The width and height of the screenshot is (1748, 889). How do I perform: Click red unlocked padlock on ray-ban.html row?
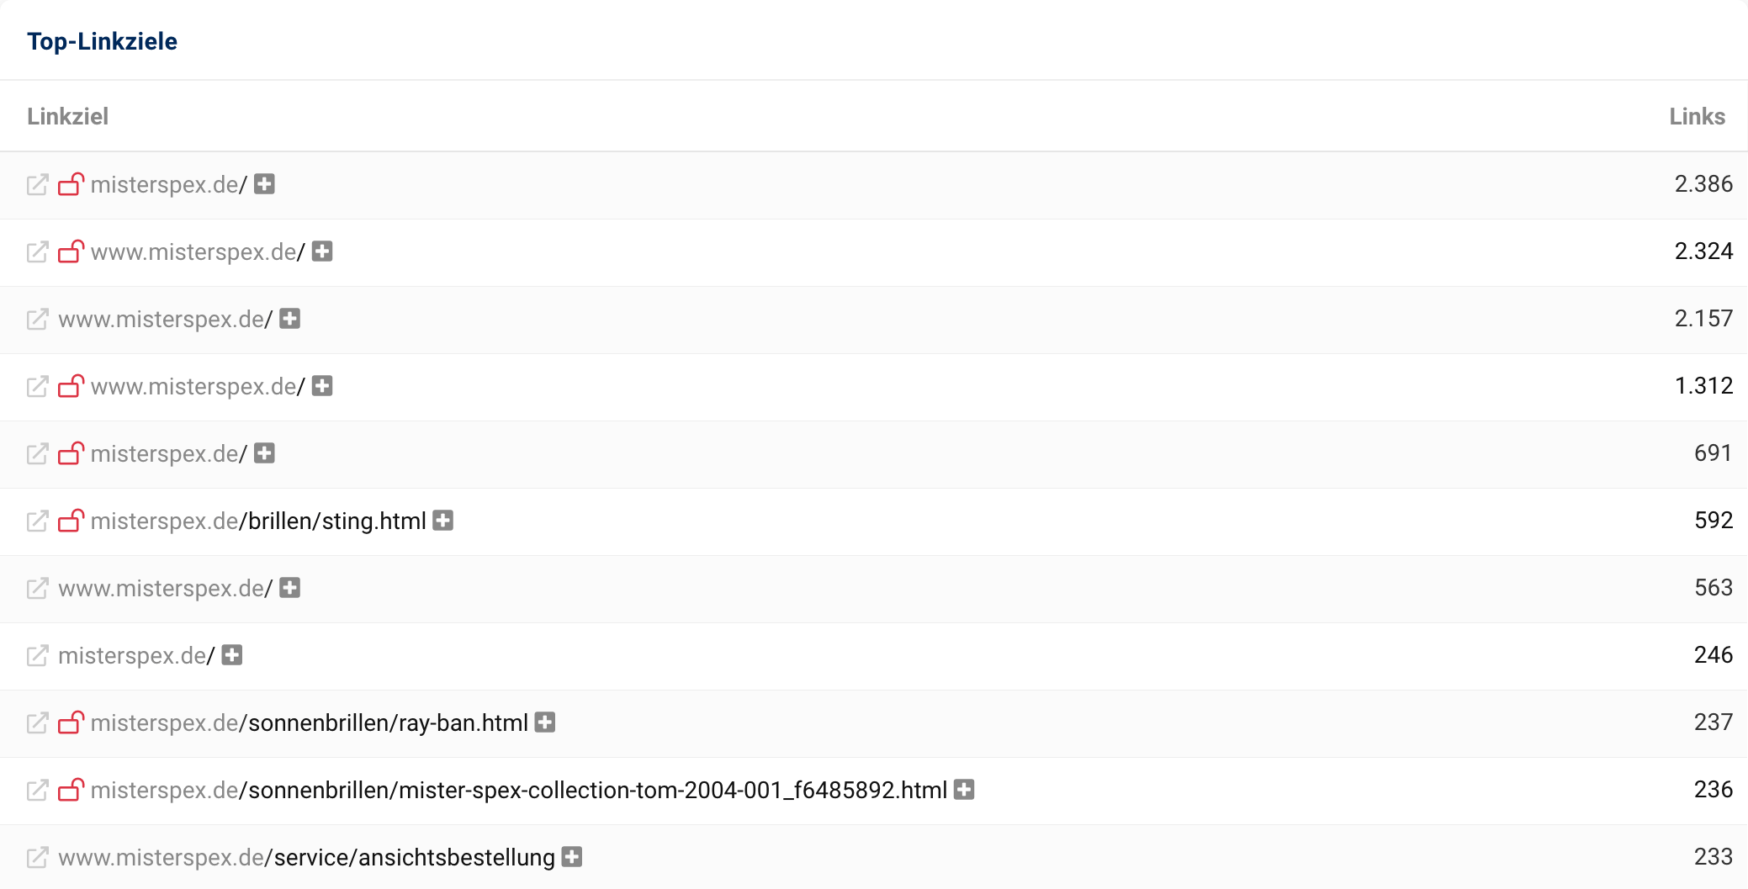pyautogui.click(x=72, y=722)
